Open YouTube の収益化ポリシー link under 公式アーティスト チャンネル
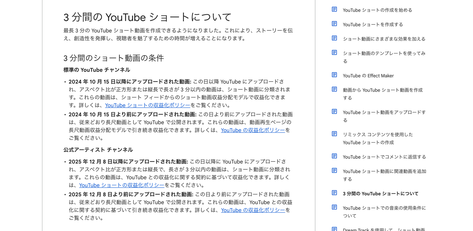 [x=253, y=210]
